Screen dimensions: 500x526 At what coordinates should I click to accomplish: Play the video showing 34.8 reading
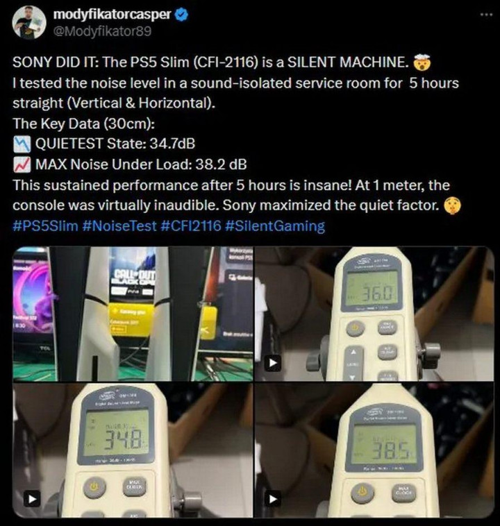pos(32,499)
